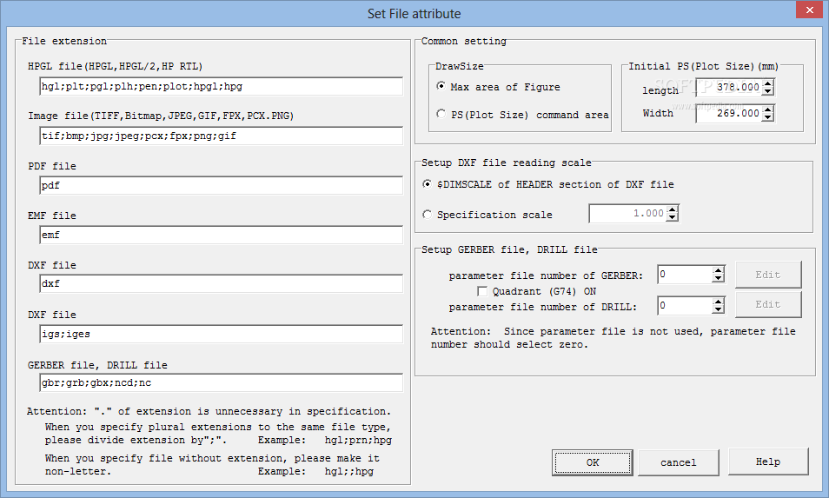Click the Width value field 269.000

[x=729, y=113]
